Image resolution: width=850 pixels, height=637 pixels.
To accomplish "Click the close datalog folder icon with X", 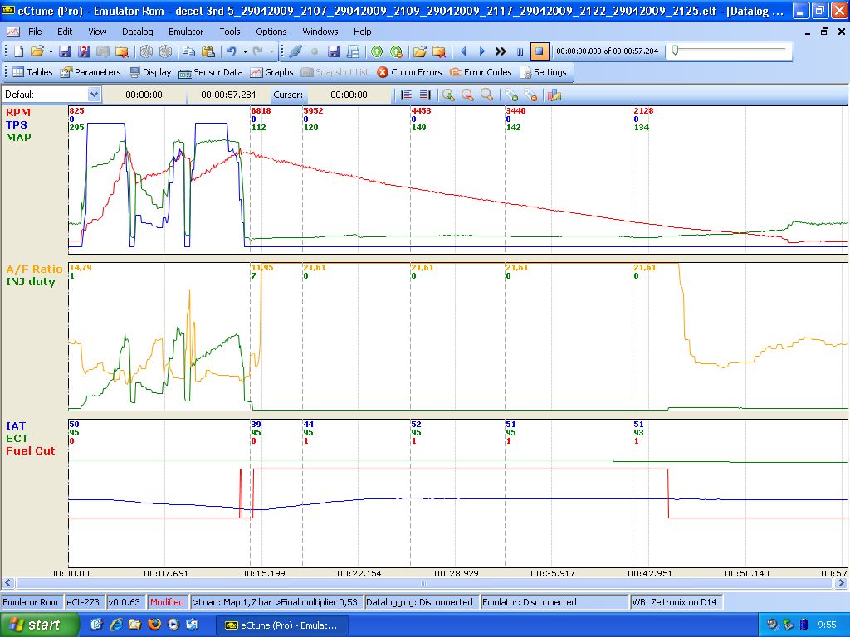I will (439, 51).
